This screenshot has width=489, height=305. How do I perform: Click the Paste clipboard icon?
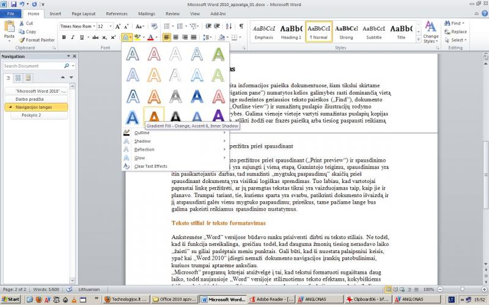(x=9, y=27)
